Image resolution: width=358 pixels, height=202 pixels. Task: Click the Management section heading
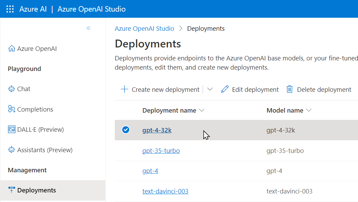27,170
